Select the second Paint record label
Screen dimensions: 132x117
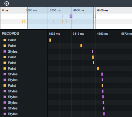pos(12,46)
